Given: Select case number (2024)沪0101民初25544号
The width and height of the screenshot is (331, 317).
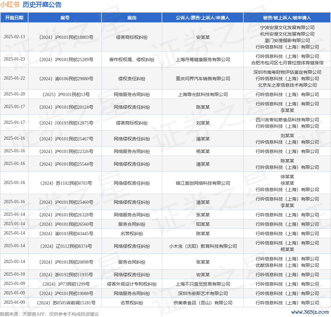Looking at the screenshot, I should [66, 164].
